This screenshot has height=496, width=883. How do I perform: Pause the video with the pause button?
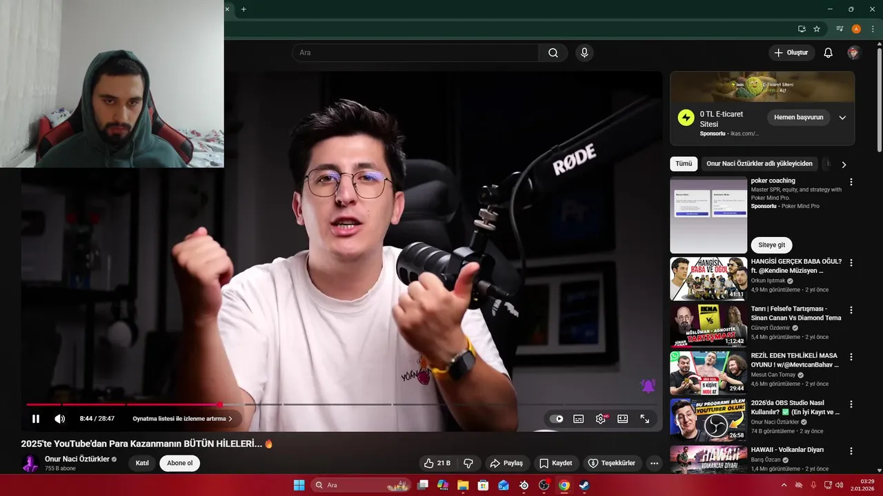coord(36,418)
